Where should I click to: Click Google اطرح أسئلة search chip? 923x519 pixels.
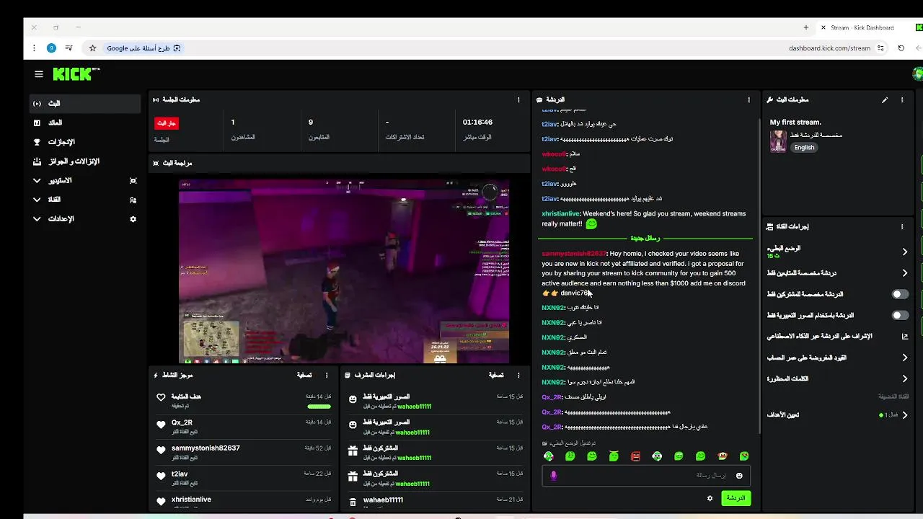(143, 48)
